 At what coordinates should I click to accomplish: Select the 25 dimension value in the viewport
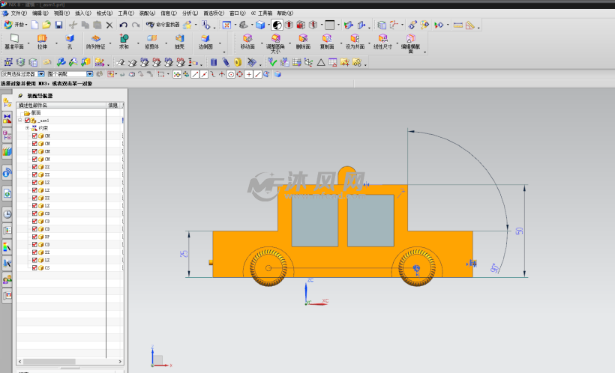coord(184,254)
